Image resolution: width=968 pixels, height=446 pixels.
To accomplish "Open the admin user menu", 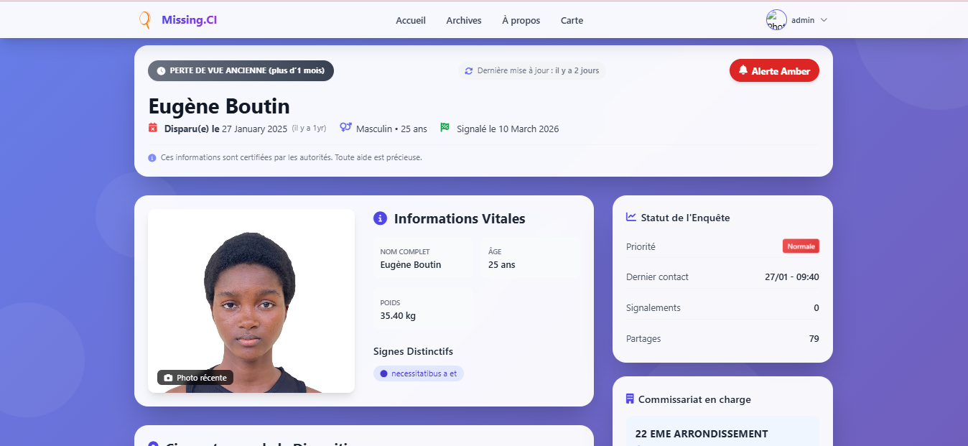I will tap(796, 20).
